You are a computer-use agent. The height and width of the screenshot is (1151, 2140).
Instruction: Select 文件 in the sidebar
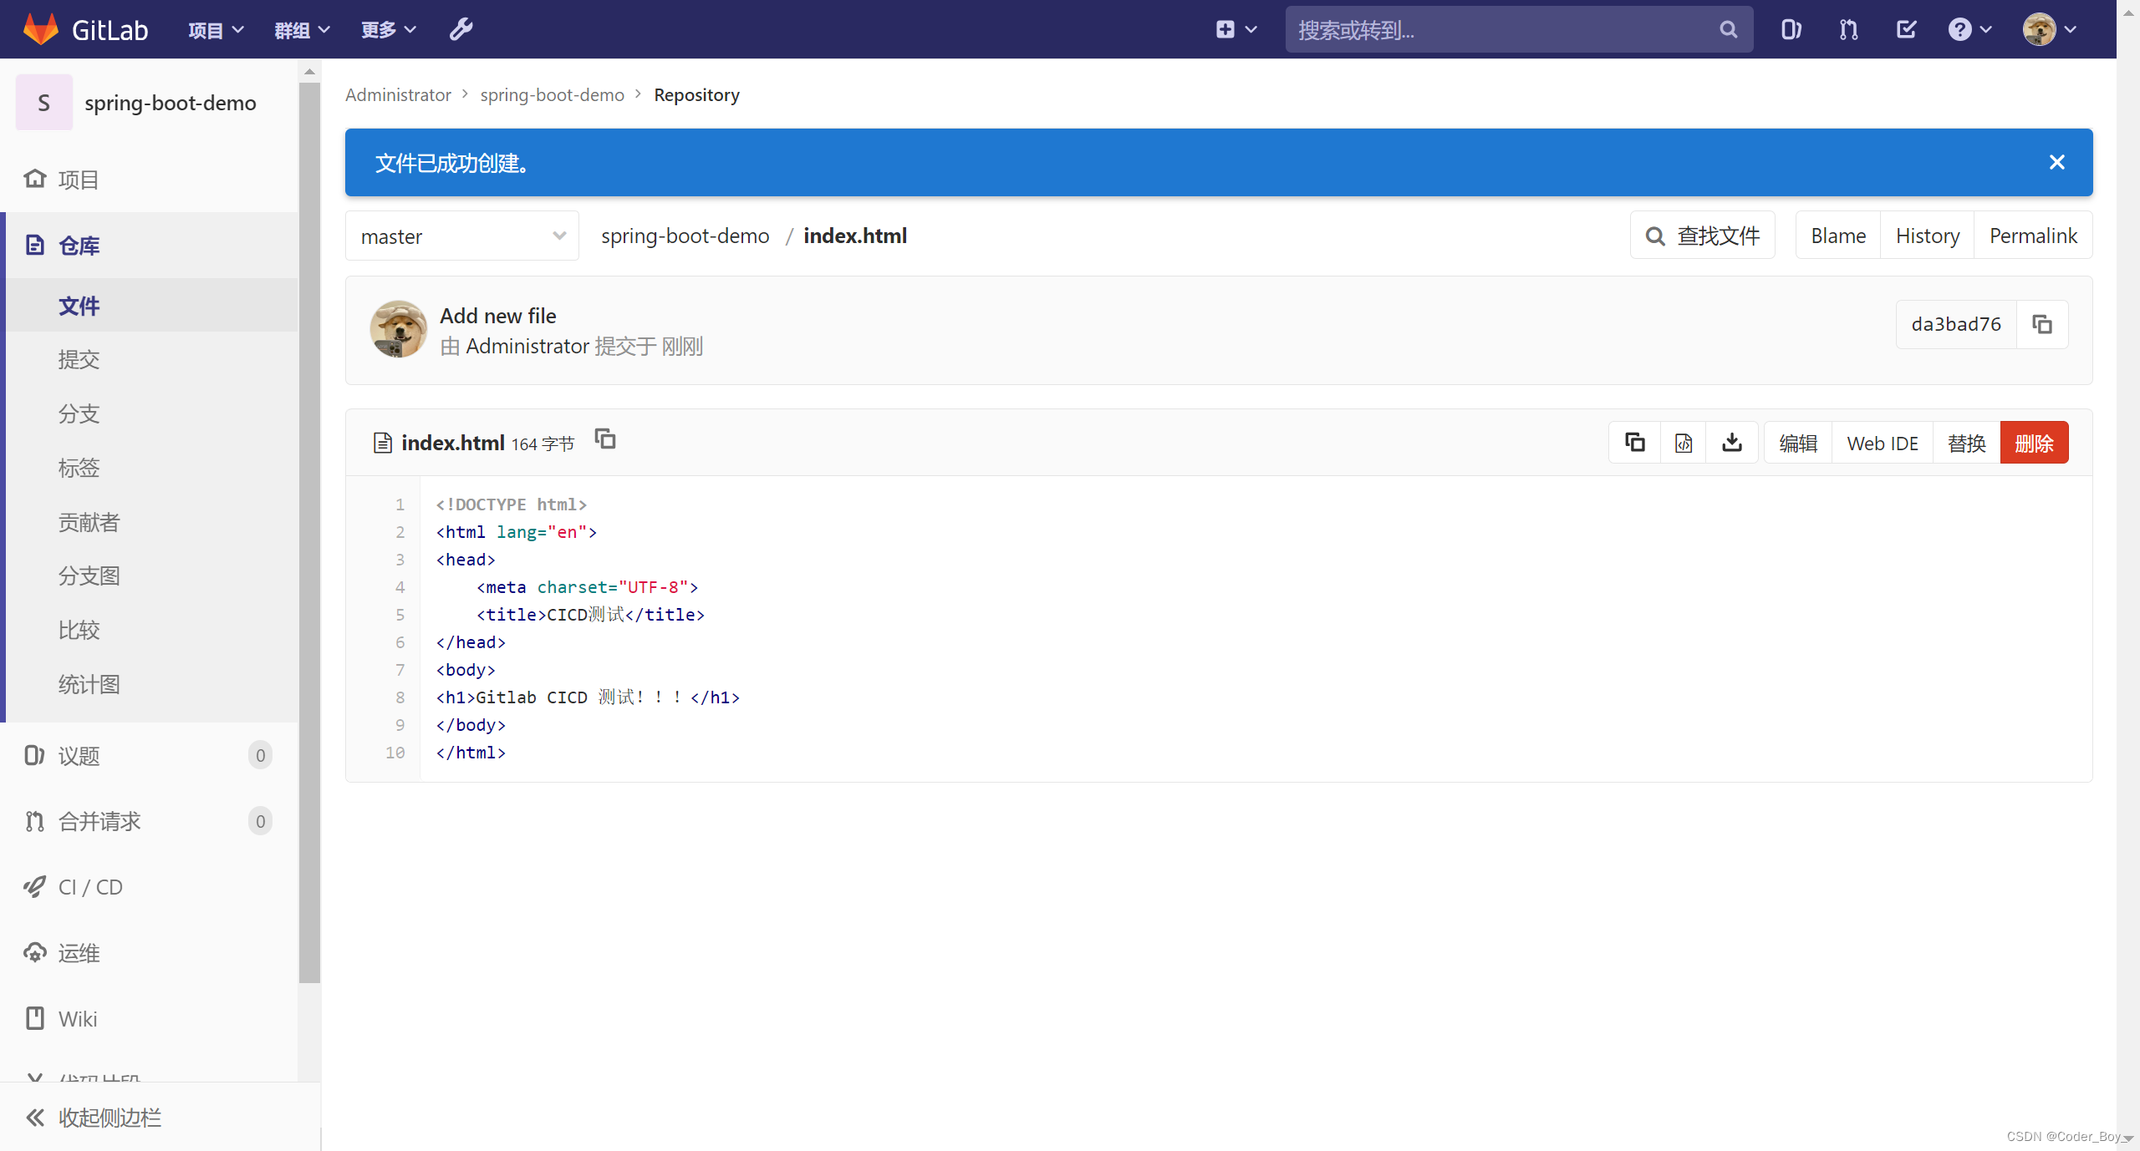pos(150,306)
